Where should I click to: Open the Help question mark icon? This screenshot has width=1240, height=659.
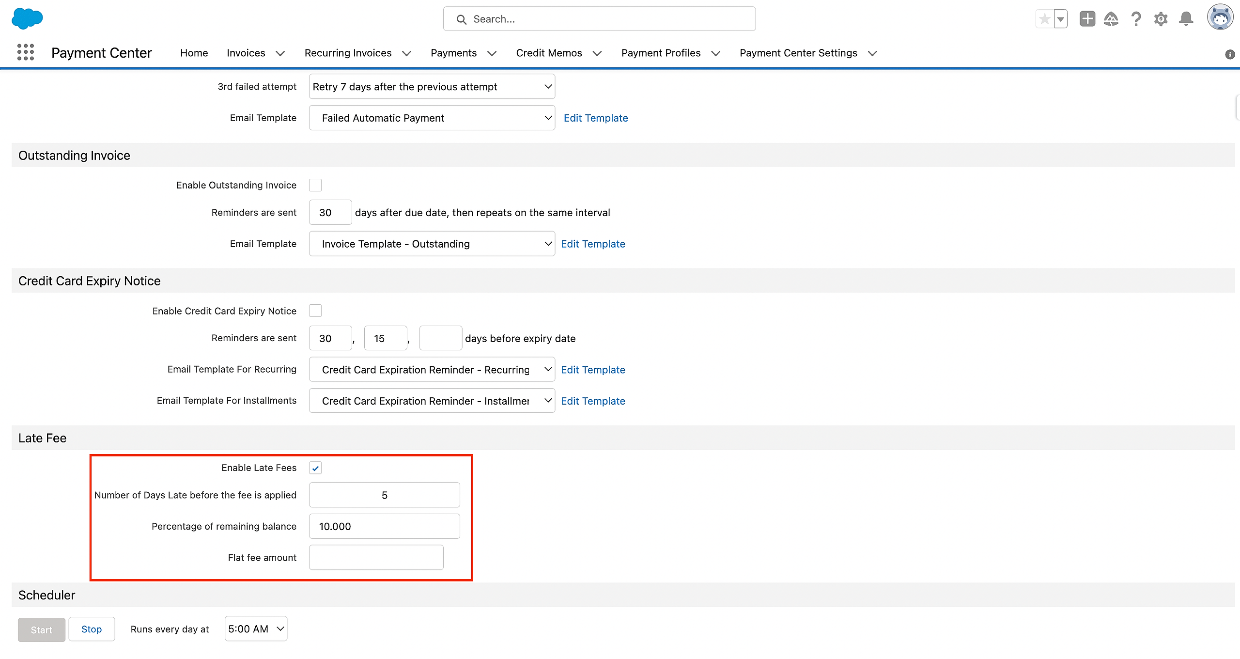pos(1136,19)
